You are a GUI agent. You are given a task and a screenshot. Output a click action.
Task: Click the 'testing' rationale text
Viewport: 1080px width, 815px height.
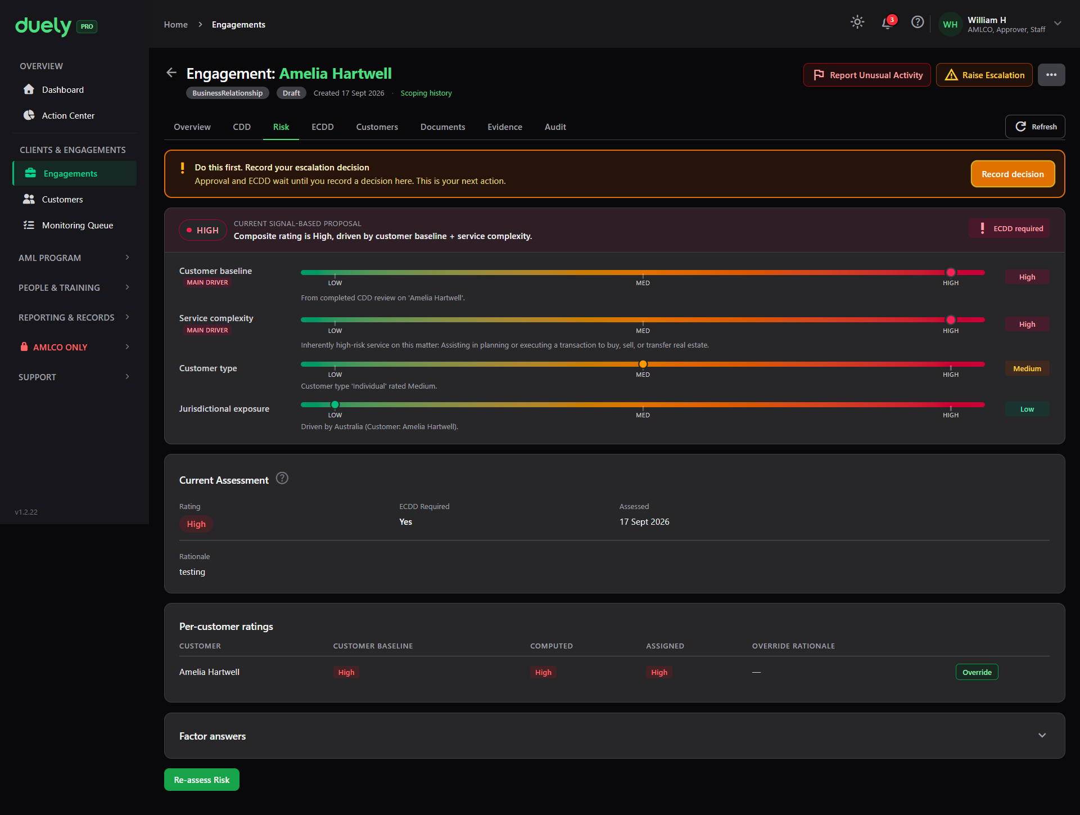pyautogui.click(x=192, y=572)
